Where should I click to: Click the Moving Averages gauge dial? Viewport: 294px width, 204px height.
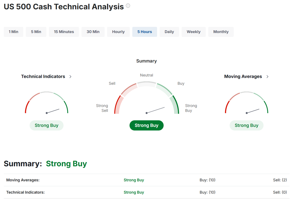pos(247,103)
